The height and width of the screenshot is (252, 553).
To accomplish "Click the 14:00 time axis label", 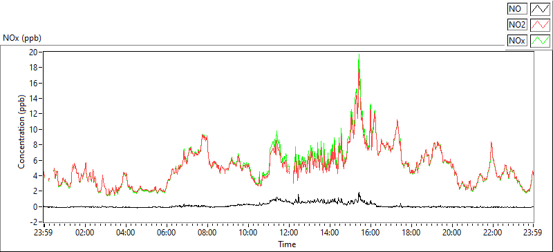I will click(330, 233).
